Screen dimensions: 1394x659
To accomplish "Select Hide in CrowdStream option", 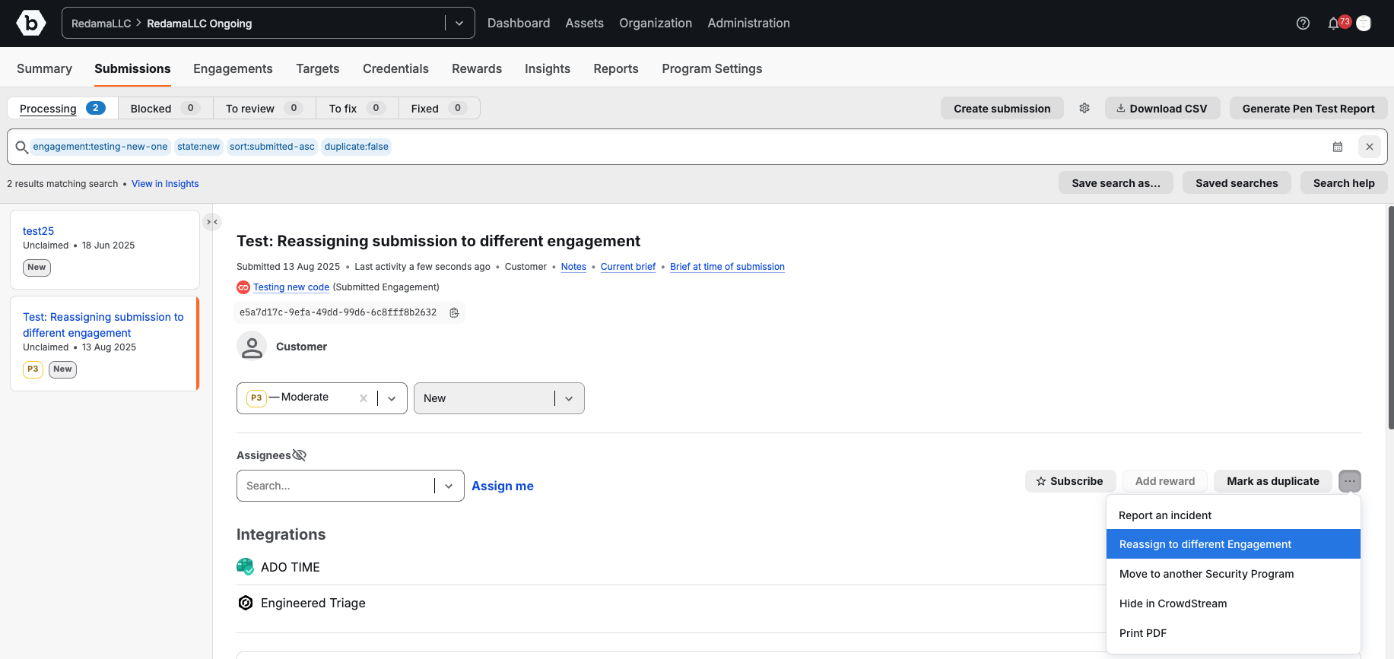I will tap(1234, 604).
